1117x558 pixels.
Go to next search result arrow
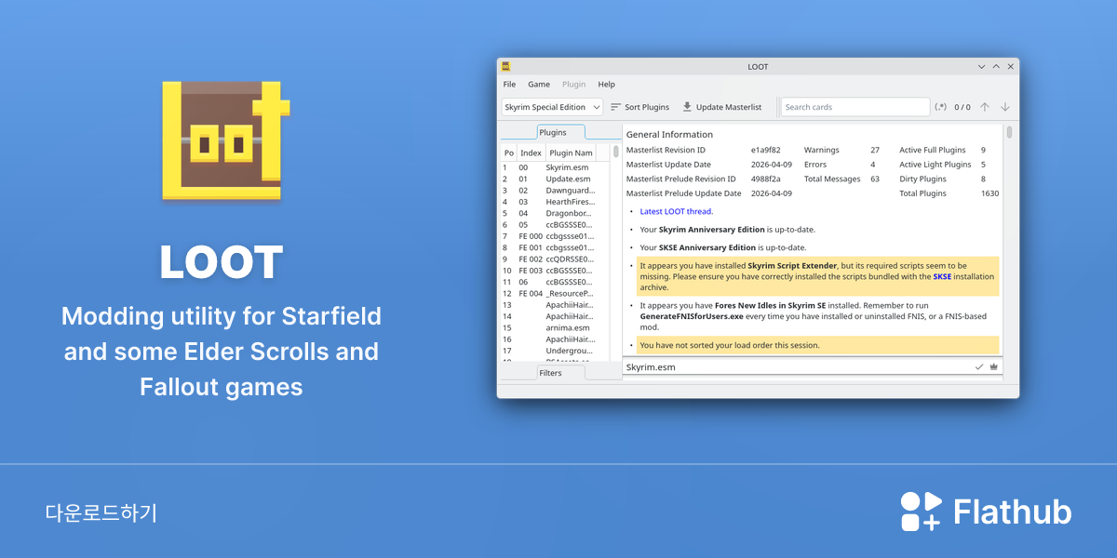[1005, 107]
